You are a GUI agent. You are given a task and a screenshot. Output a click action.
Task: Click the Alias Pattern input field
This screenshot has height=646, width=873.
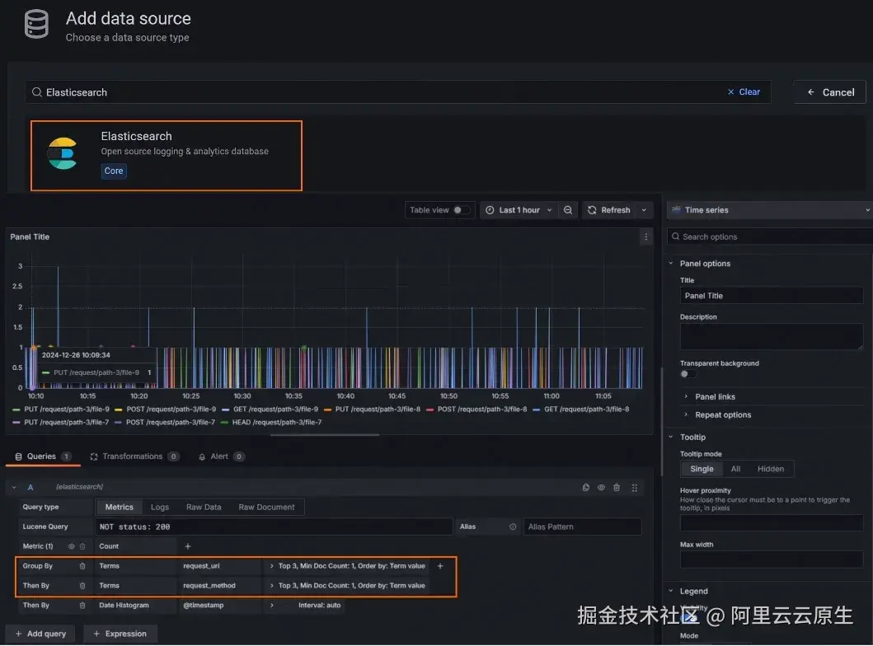coord(582,527)
